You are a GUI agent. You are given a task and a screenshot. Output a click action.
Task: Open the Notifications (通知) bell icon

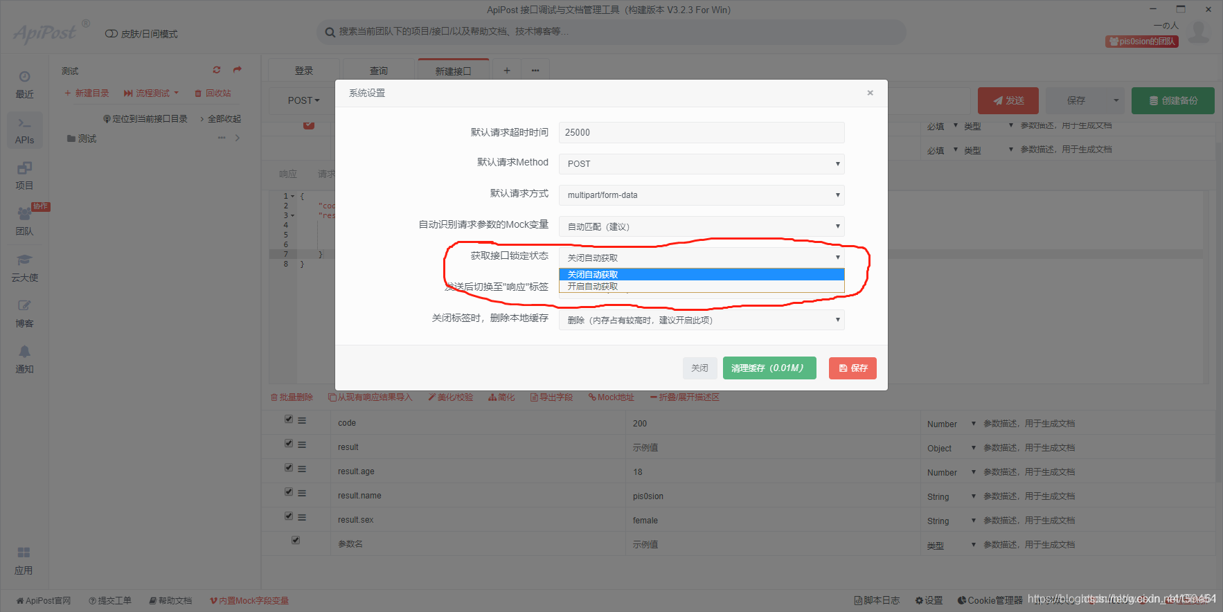point(24,359)
